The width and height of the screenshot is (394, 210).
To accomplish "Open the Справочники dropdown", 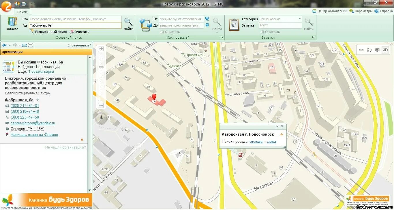I will (79, 45).
